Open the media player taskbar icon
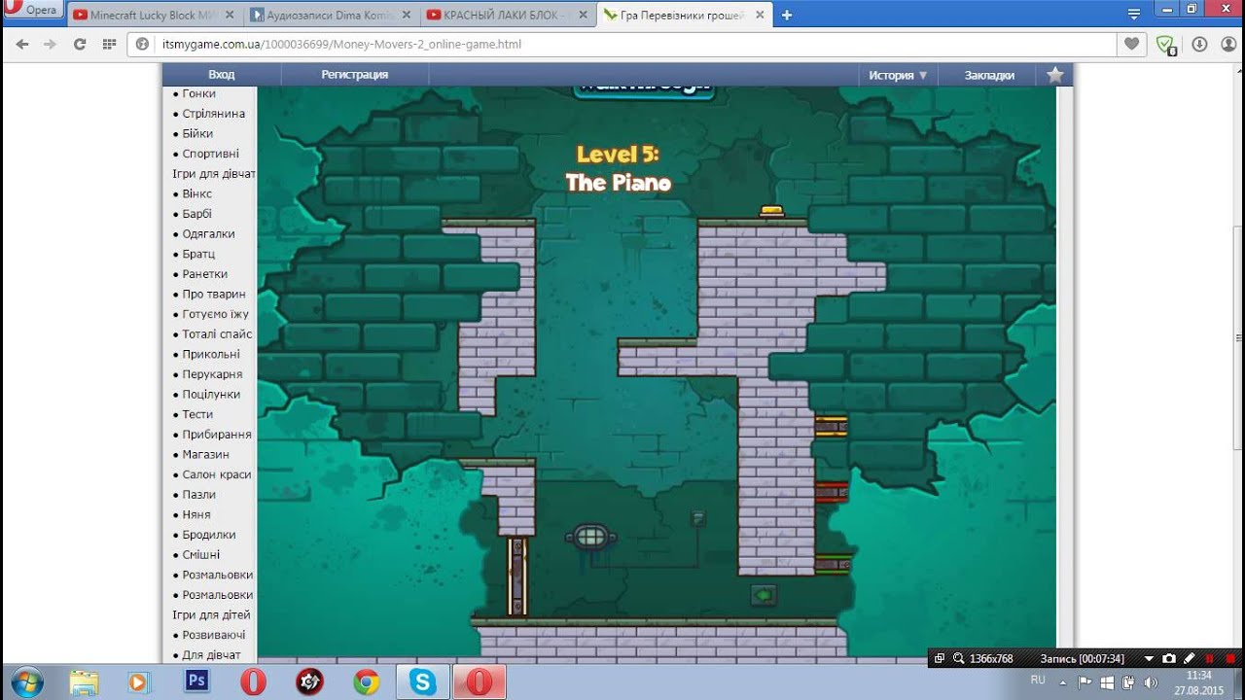The image size is (1245, 700). pyautogui.click(x=139, y=682)
